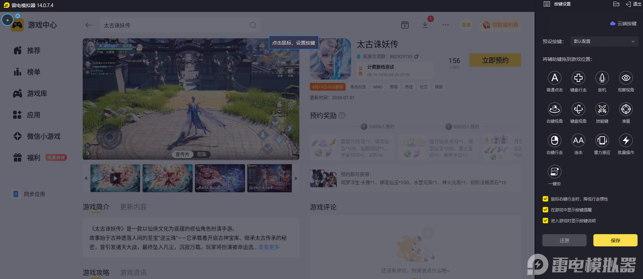Open 榜单 in the sidebar

pos(27,72)
